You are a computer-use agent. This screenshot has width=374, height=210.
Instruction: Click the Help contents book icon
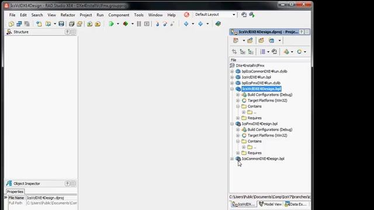point(218,24)
